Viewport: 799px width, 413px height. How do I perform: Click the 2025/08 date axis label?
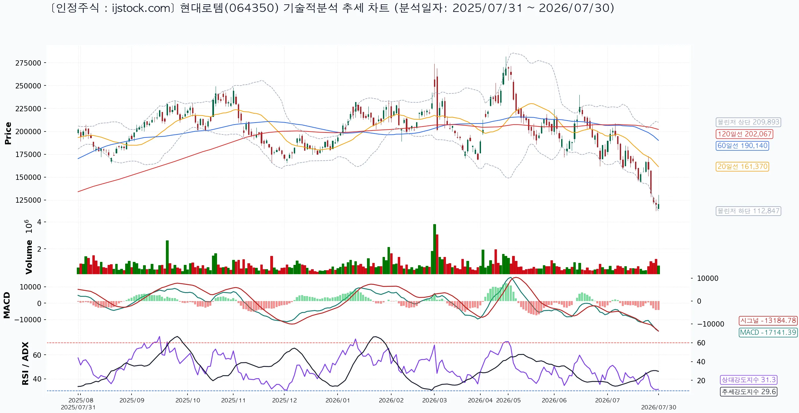[x=81, y=400]
